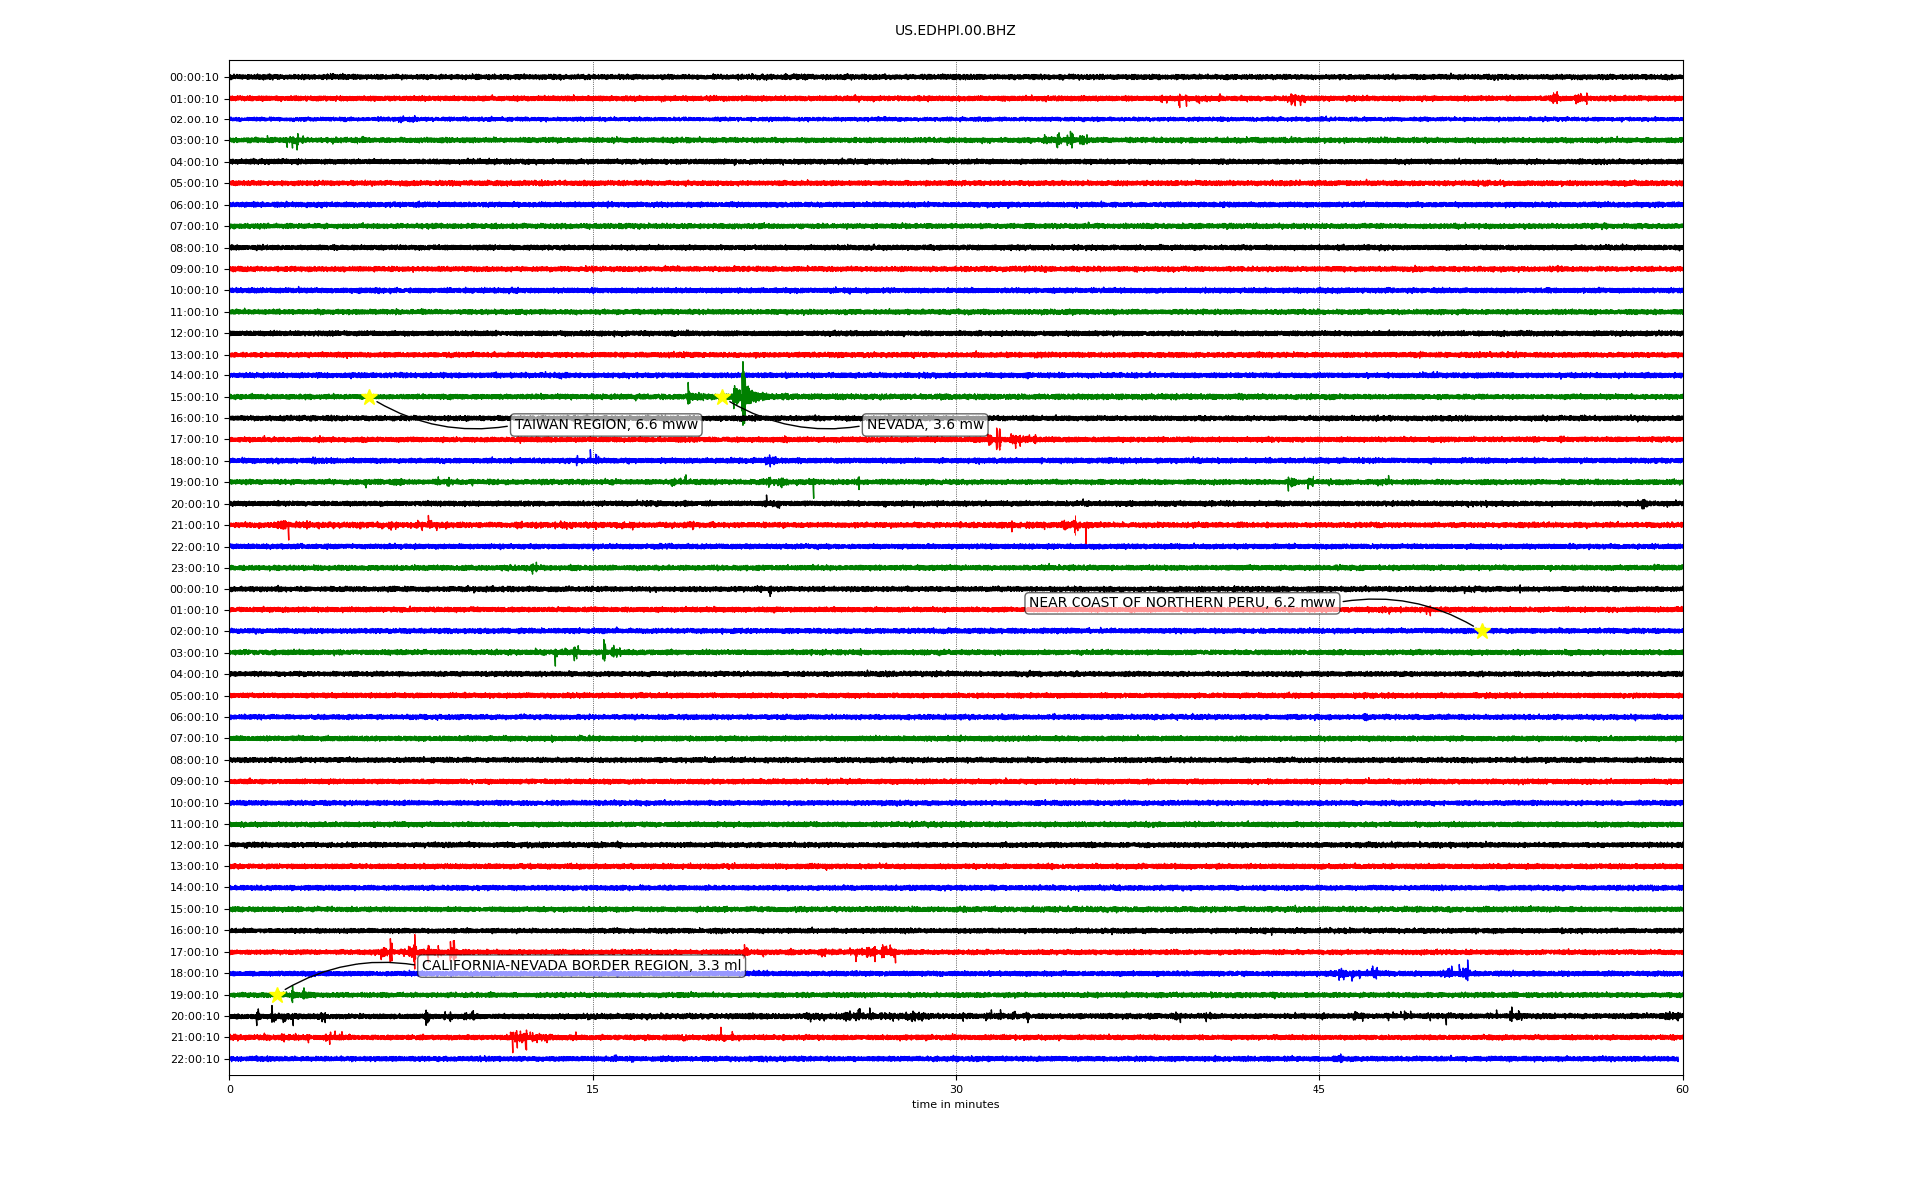Click the first 15:00:10 trace row label
1912x1195 pixels.
coord(194,397)
